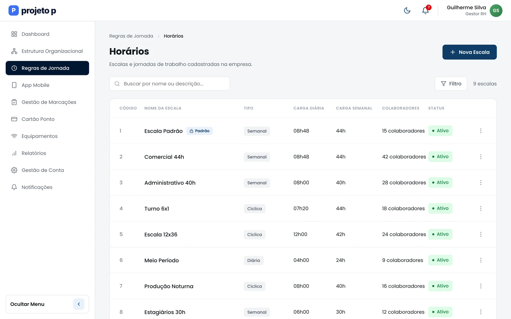Toggle dark mode moon icon
This screenshot has width=511, height=319.
pos(407,11)
